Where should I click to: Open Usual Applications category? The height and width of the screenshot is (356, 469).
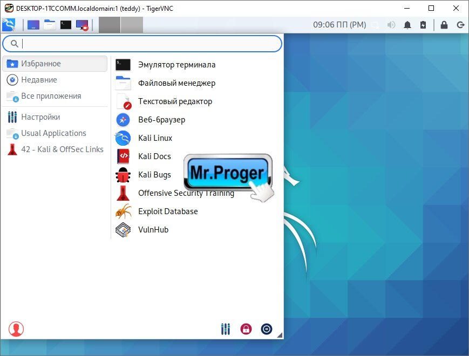[x=55, y=133]
